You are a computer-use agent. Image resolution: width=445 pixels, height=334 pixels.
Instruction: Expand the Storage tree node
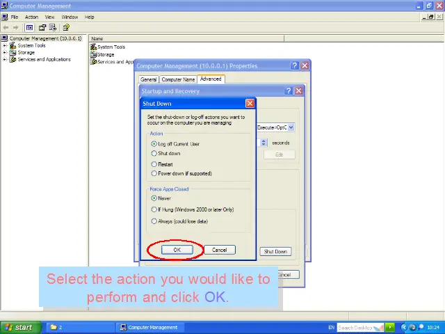[x=5, y=53]
